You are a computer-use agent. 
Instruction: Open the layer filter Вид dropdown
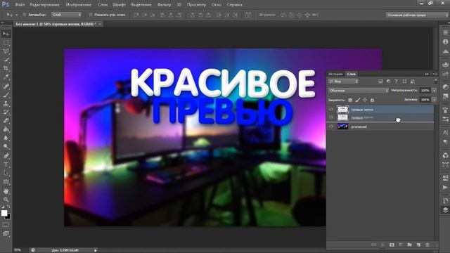[344, 82]
